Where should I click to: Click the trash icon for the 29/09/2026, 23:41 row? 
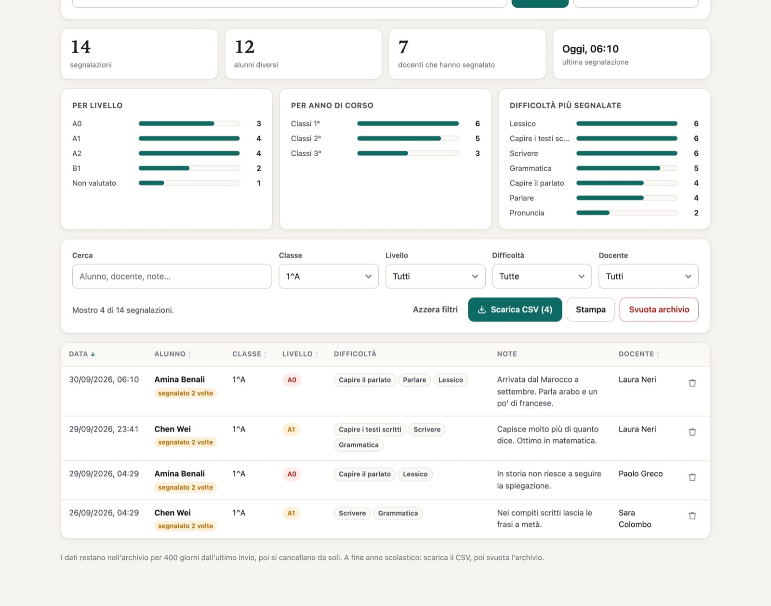[692, 432]
